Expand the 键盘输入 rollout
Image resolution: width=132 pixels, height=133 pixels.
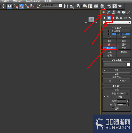coord(116,86)
